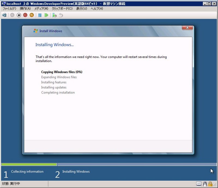
Task: Save the VM state with the orange icon
Action: pyautogui.click(x=32, y=15)
